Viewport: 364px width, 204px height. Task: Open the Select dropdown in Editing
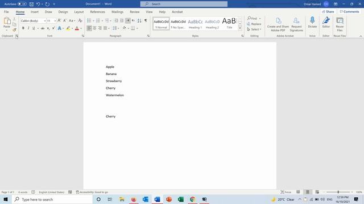point(254,29)
